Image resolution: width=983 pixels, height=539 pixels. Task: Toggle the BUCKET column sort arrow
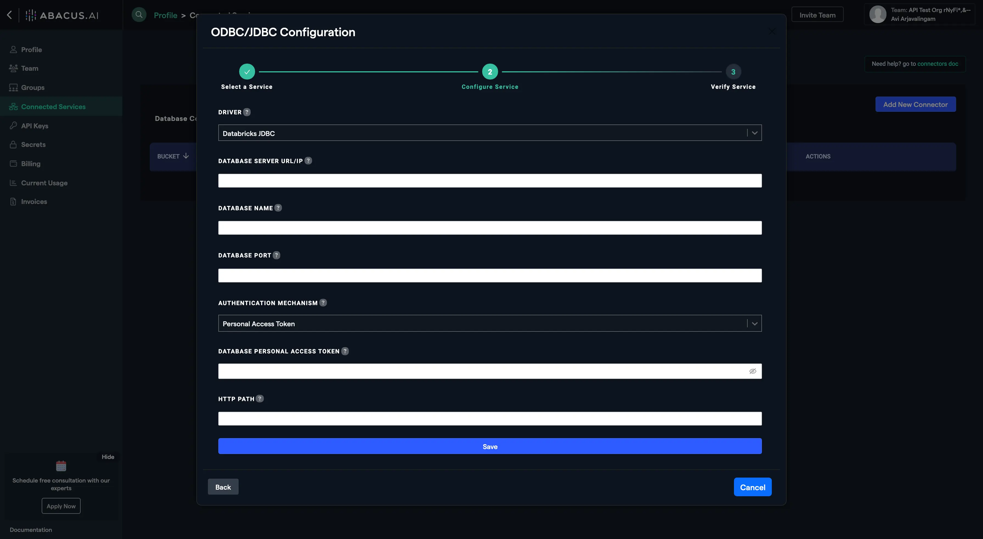(186, 156)
